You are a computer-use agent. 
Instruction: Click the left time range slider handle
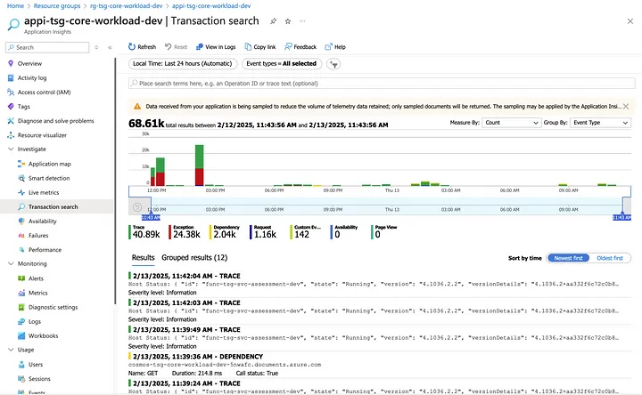coord(151,217)
